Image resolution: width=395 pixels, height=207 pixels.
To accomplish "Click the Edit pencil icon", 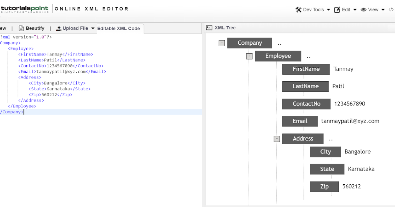I will click(x=337, y=10).
